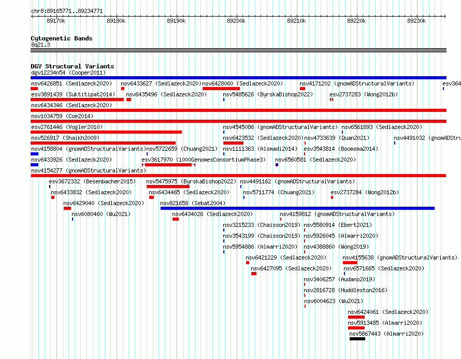Open nsv6421229 (Sedlazeck2020) variant

286,257
